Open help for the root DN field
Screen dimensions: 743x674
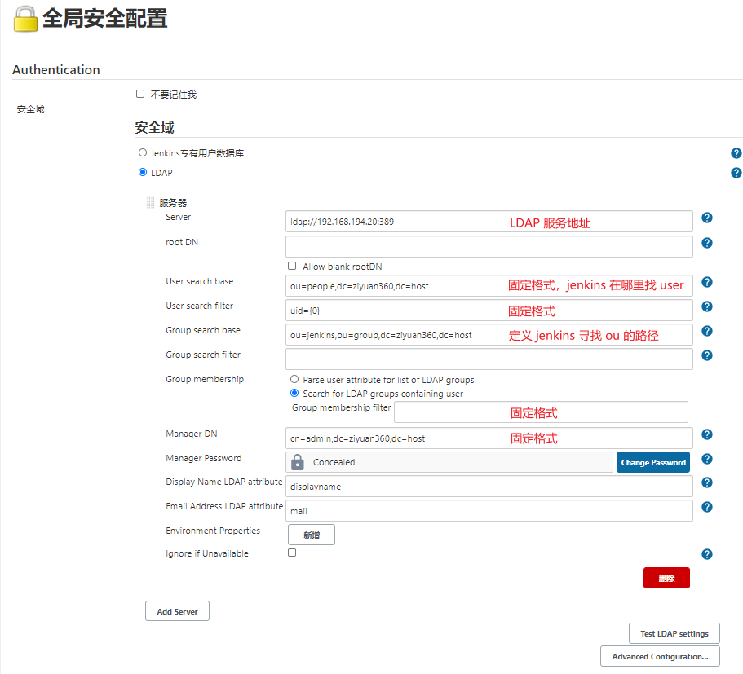706,242
